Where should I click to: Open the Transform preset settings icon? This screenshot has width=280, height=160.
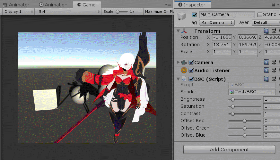pyautogui.click(x=274, y=31)
